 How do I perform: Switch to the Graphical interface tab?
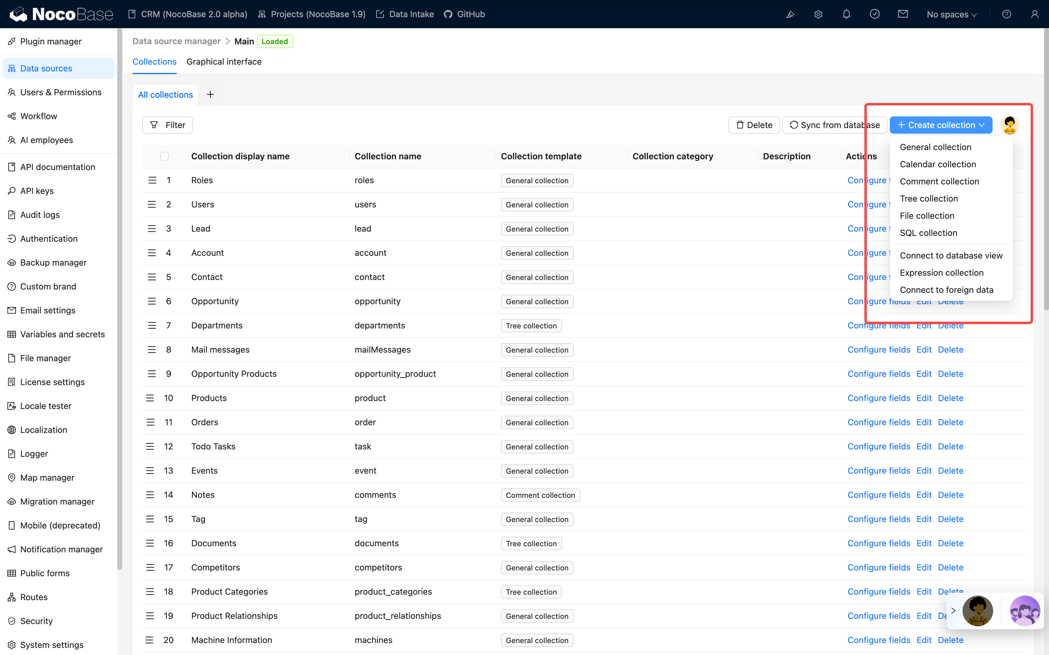pos(224,62)
